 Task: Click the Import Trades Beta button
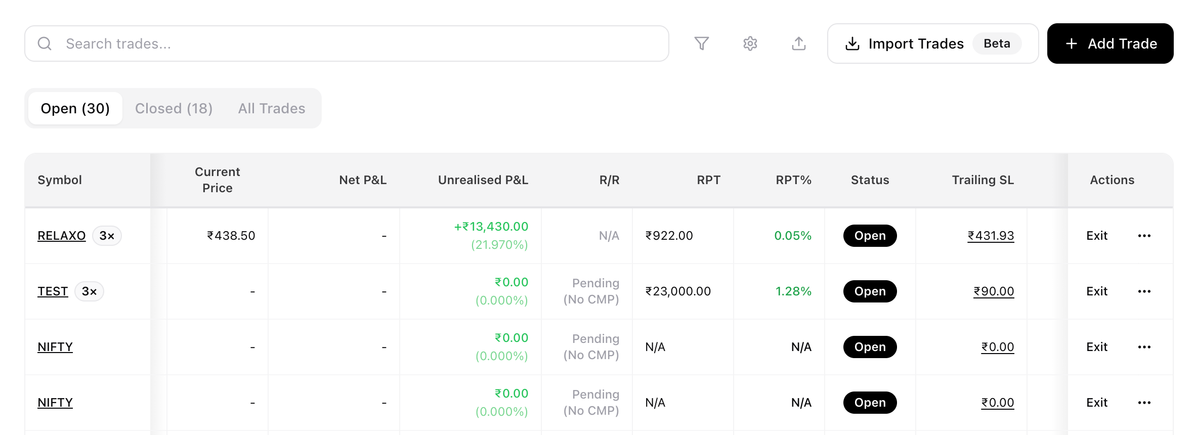click(932, 43)
